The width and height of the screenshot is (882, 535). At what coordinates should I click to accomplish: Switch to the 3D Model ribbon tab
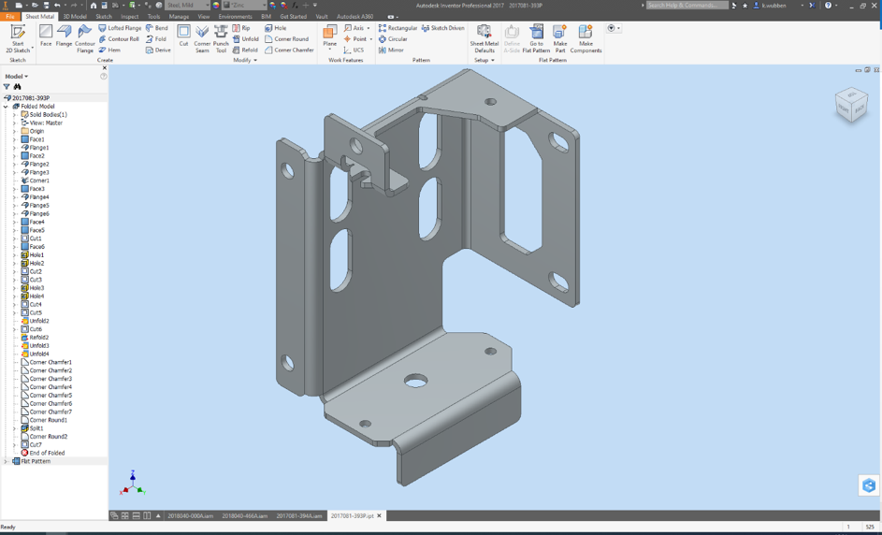click(75, 17)
